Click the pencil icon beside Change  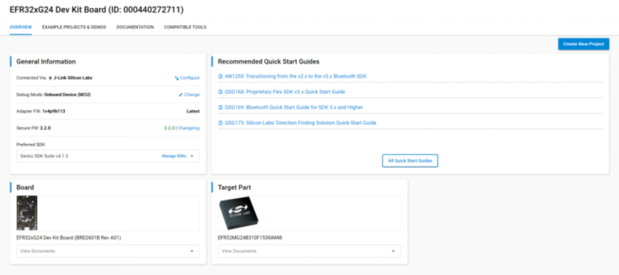pyautogui.click(x=181, y=95)
